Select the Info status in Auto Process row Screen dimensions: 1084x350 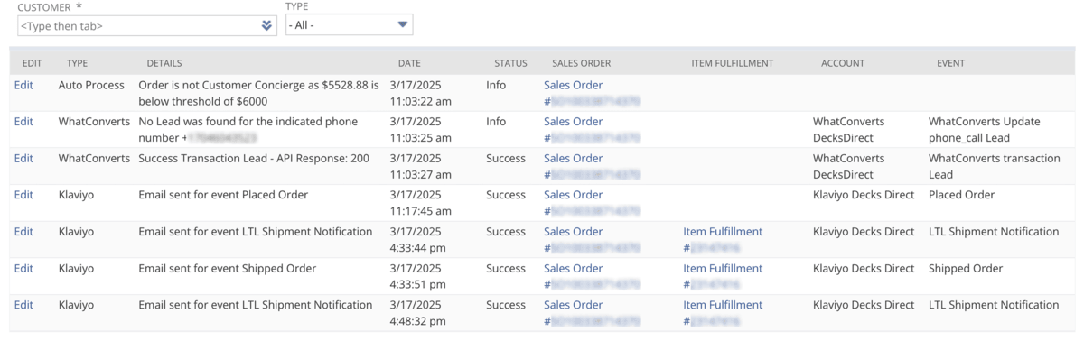click(496, 85)
